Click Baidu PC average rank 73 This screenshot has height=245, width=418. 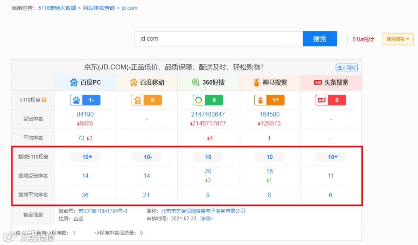pyautogui.click(x=81, y=138)
